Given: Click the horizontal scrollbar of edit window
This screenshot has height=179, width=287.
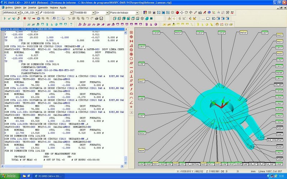Looking at the screenshot, I should point(62,166).
